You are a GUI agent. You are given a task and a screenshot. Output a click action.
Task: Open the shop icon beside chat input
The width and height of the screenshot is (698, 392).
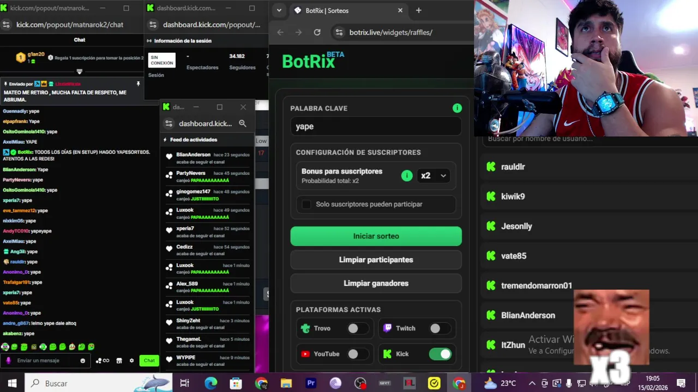[x=119, y=360]
